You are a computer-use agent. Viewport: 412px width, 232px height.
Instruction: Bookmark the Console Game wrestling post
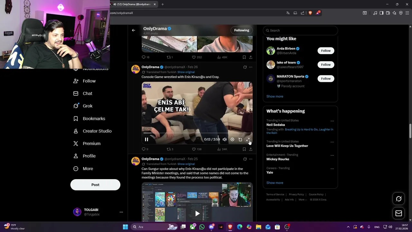[x=244, y=149]
